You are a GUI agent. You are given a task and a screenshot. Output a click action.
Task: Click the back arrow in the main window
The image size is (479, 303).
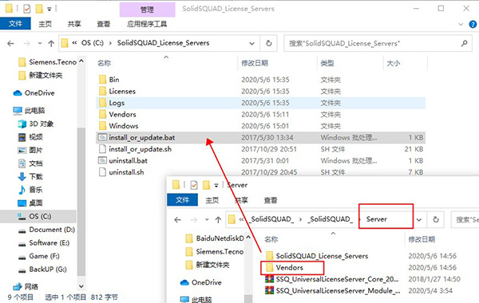coord(10,43)
